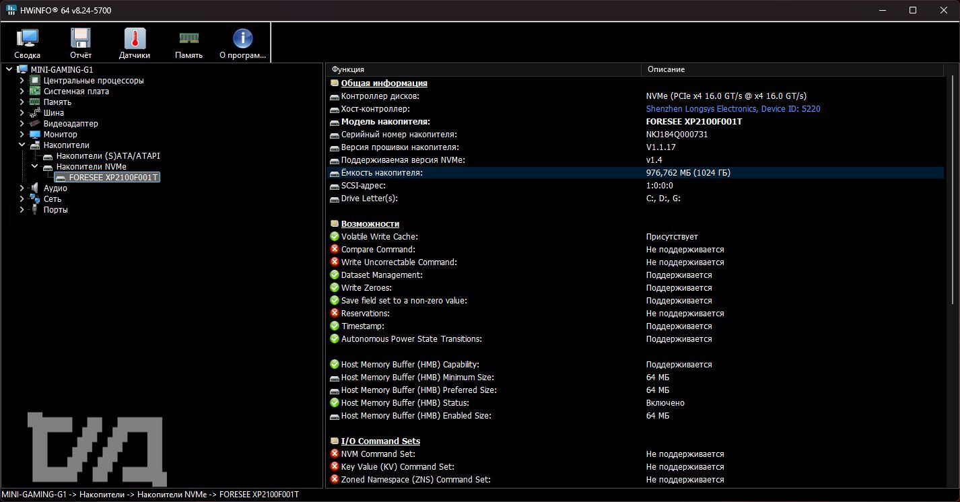Collapse the MINI-GAMING-G1 root node
The image size is (960, 502).
point(9,70)
